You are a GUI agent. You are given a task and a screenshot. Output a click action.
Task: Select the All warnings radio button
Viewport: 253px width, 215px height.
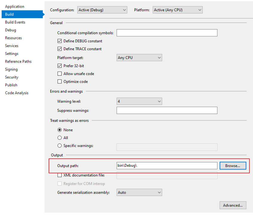60,138
